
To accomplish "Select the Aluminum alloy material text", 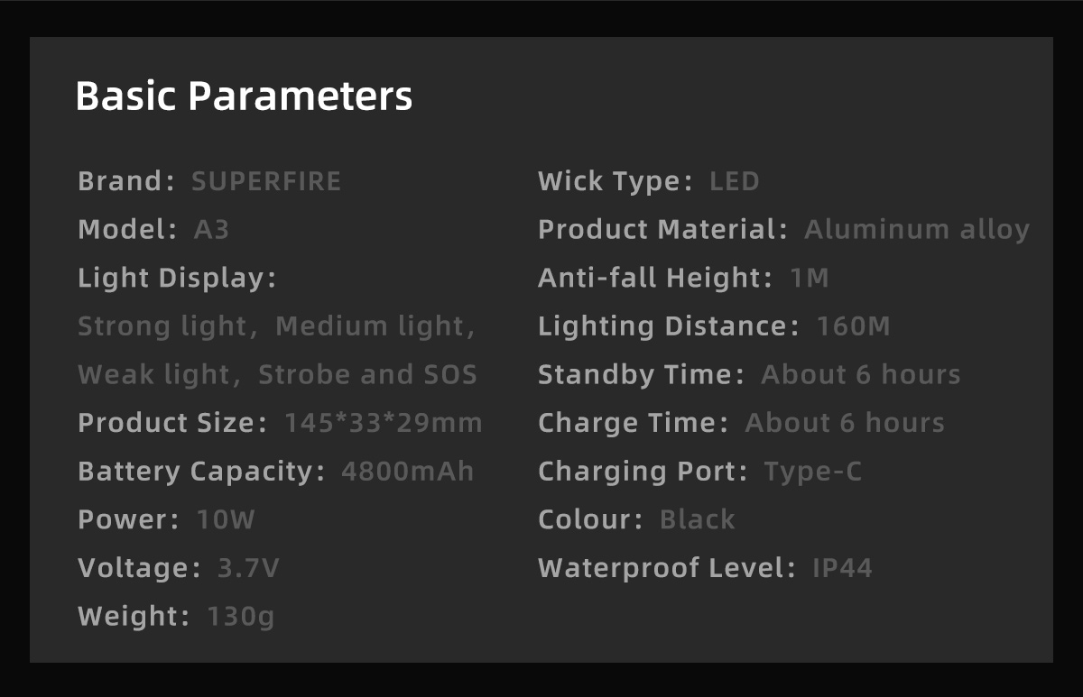I will pyautogui.click(x=917, y=230).
